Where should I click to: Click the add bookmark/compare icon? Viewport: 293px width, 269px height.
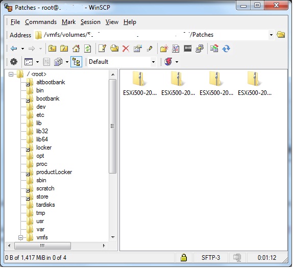click(x=176, y=48)
